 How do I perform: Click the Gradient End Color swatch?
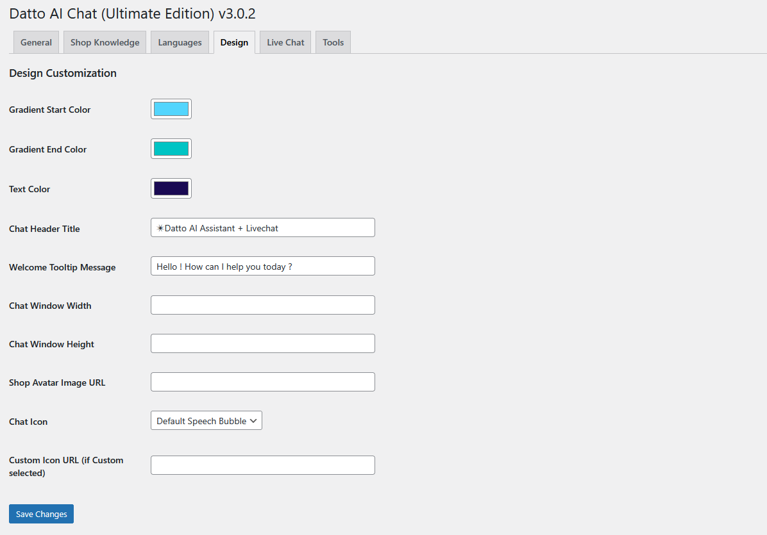pyautogui.click(x=171, y=149)
